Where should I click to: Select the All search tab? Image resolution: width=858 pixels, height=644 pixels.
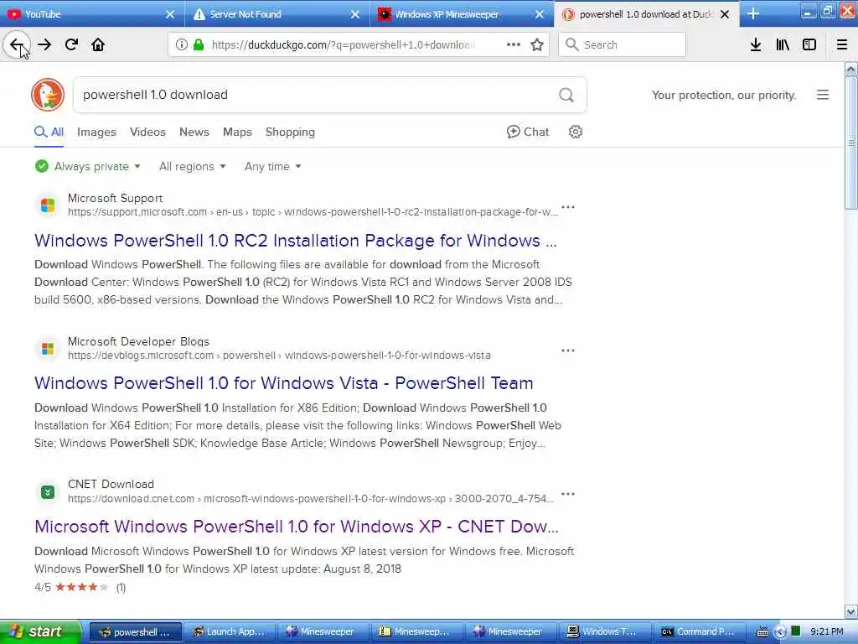[49, 132]
